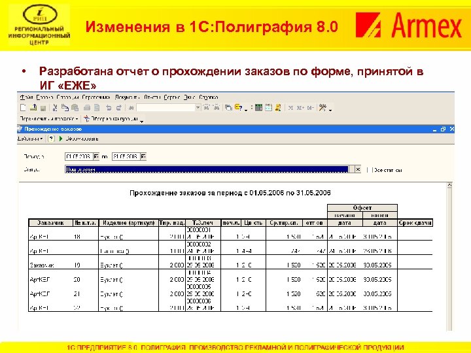
Task: Click the M- memory button
Action: coord(310,108)
